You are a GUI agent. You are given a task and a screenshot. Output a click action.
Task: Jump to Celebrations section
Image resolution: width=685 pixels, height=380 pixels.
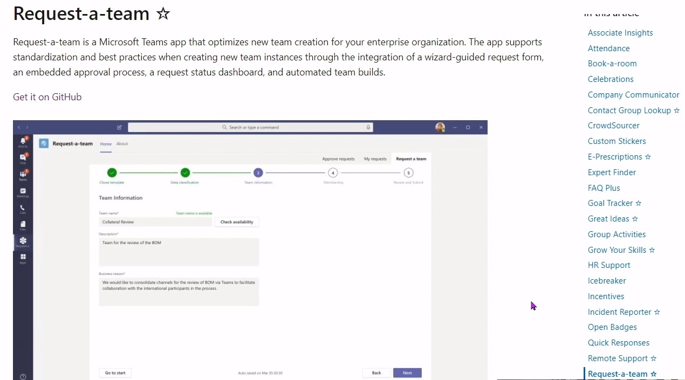611,79
